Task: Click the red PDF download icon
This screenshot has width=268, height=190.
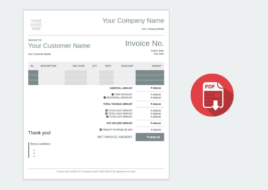Action: (x=212, y=95)
